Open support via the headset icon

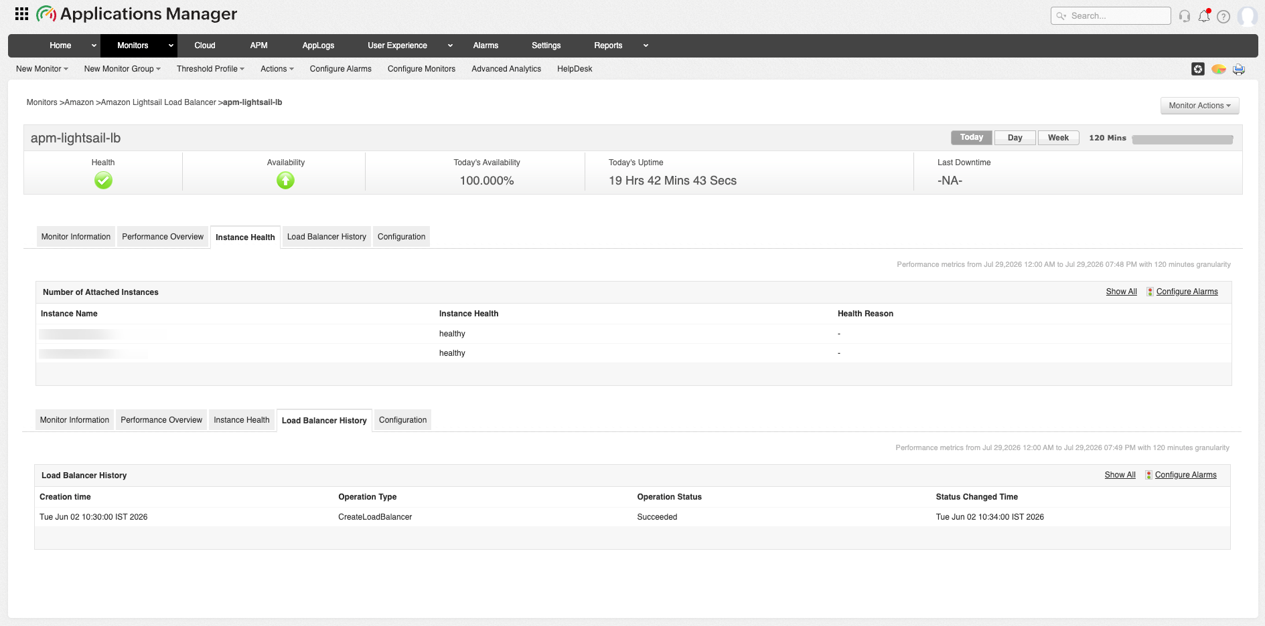click(1185, 16)
